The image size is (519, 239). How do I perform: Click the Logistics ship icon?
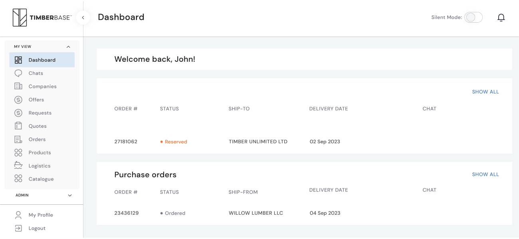[18, 166]
